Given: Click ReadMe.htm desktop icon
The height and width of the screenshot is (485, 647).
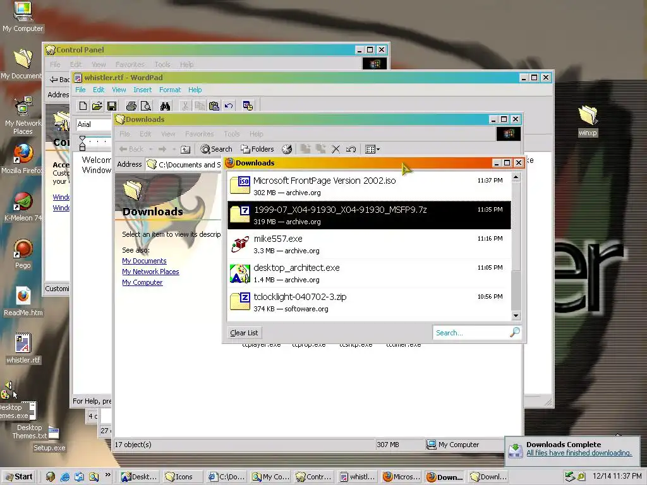Looking at the screenshot, I should pos(23,301).
